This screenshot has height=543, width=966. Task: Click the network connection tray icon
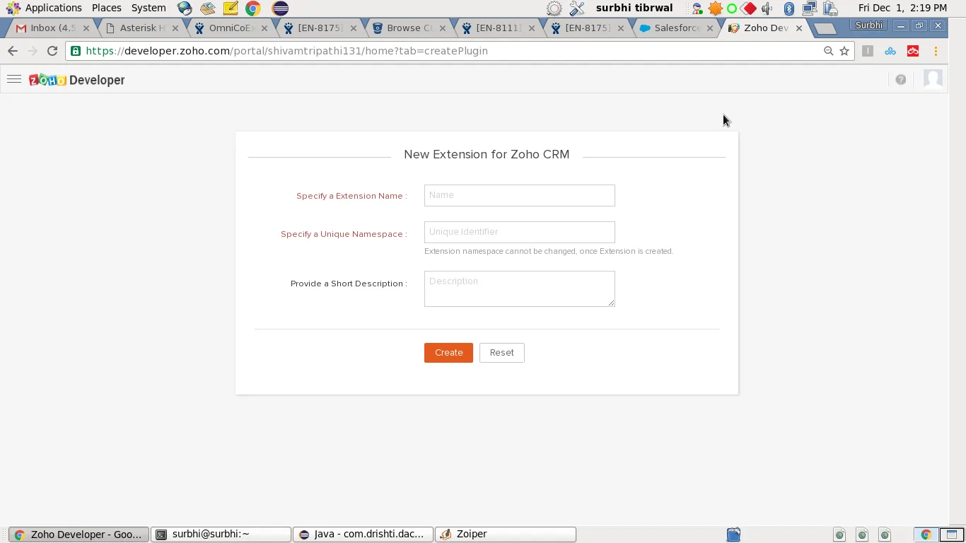coord(810,8)
